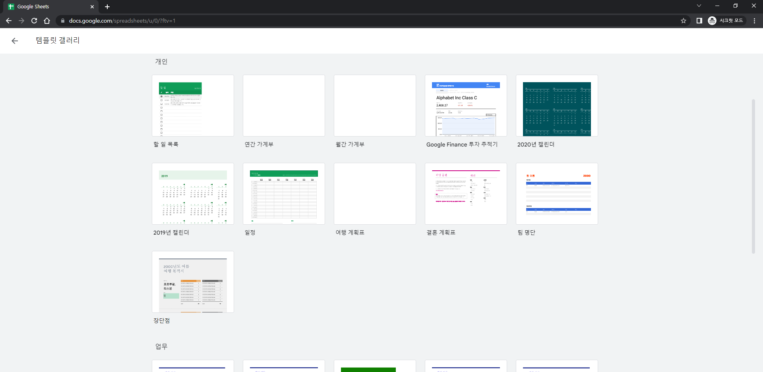Open a new browser tab
This screenshot has width=763, height=372.
[x=107, y=7]
